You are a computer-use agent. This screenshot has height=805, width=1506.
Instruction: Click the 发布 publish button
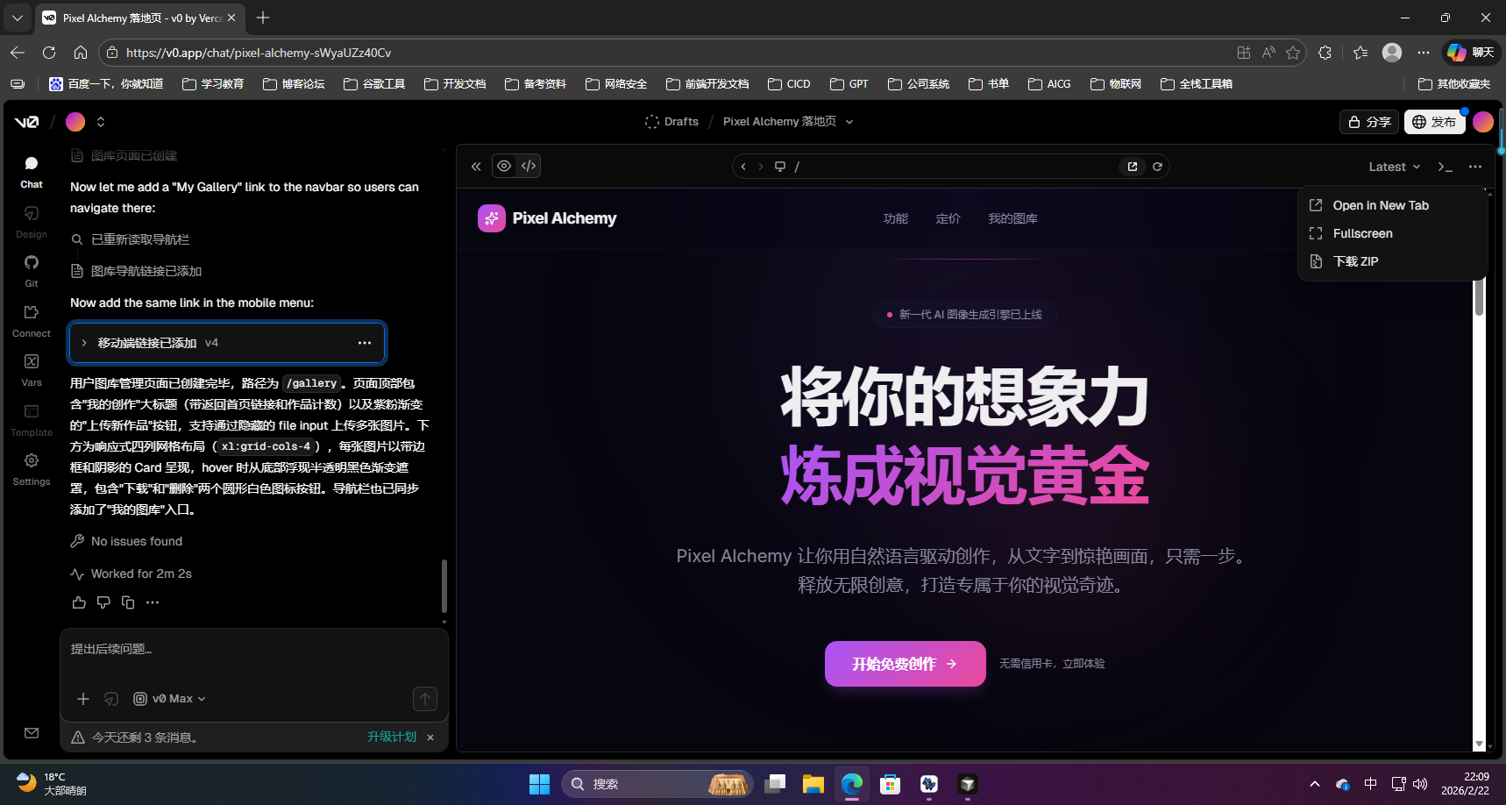[x=1435, y=122]
